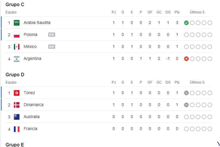
Task: Click the Denmark flag icon
Action: click(17, 105)
